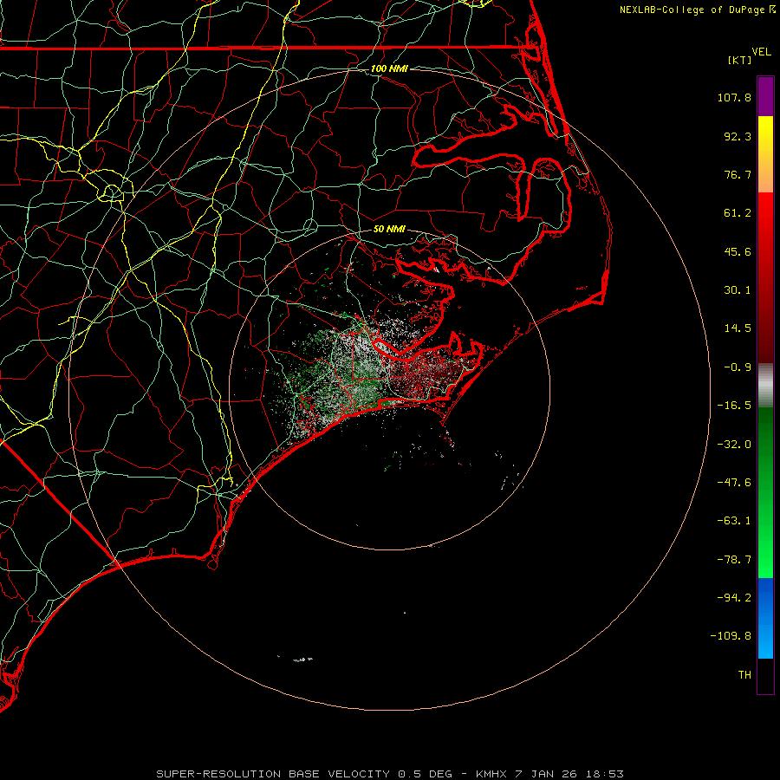Click the 14.5 velocity scale value
The image size is (780, 780).
pos(738,328)
